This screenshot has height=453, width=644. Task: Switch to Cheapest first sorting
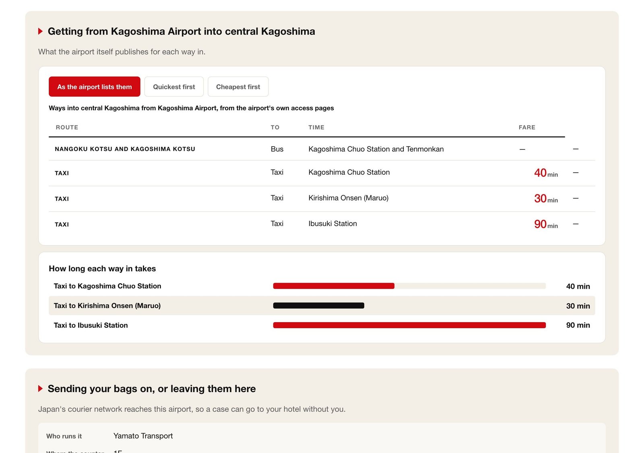point(238,87)
